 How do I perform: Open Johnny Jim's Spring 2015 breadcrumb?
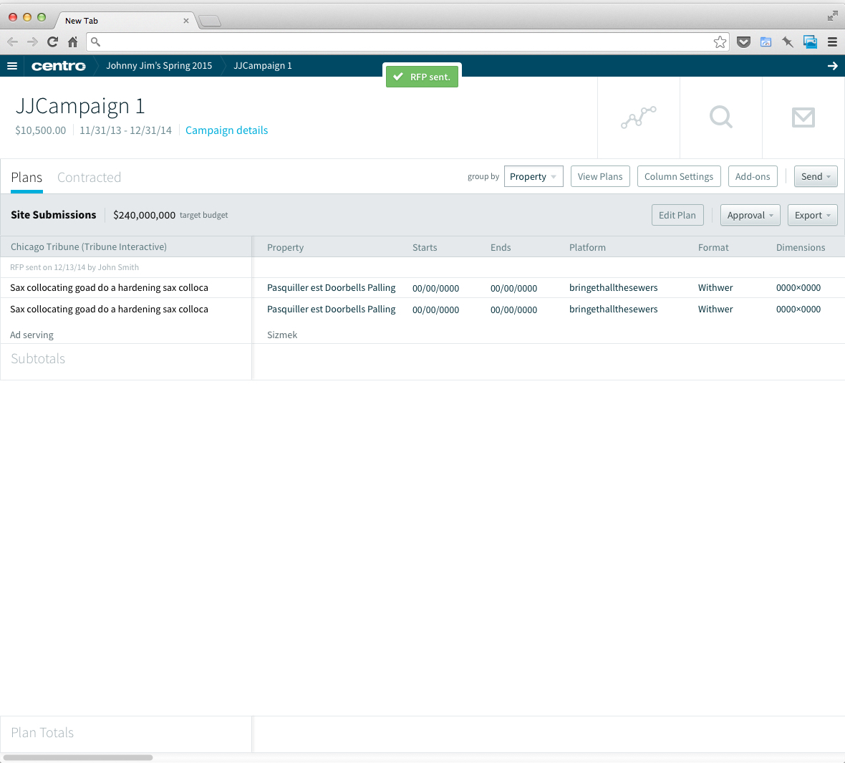click(159, 66)
